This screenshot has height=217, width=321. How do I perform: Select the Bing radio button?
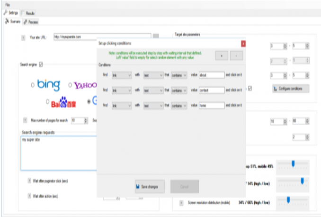[x=32, y=85]
